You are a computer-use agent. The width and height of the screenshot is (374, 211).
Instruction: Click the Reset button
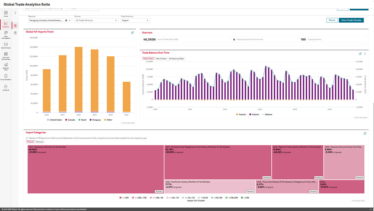(x=332, y=20)
